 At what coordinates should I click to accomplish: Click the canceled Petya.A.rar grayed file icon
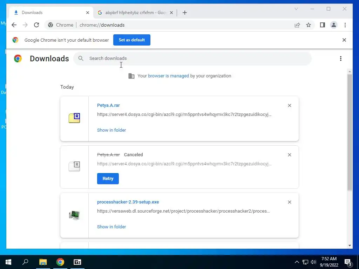coord(74,166)
